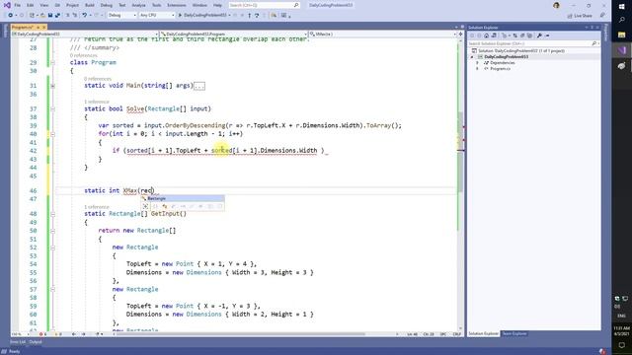This screenshot has width=632, height=355.
Task: Open the View menu
Action: point(43,5)
